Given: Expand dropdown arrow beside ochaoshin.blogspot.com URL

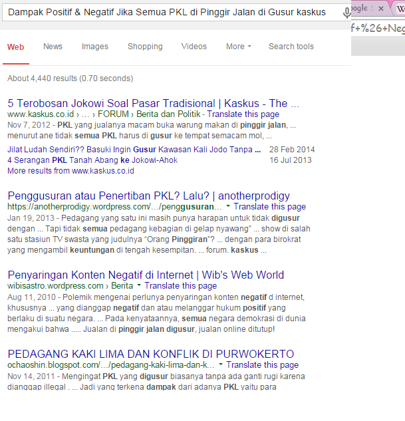Looking at the screenshot, I should pos(221,364).
